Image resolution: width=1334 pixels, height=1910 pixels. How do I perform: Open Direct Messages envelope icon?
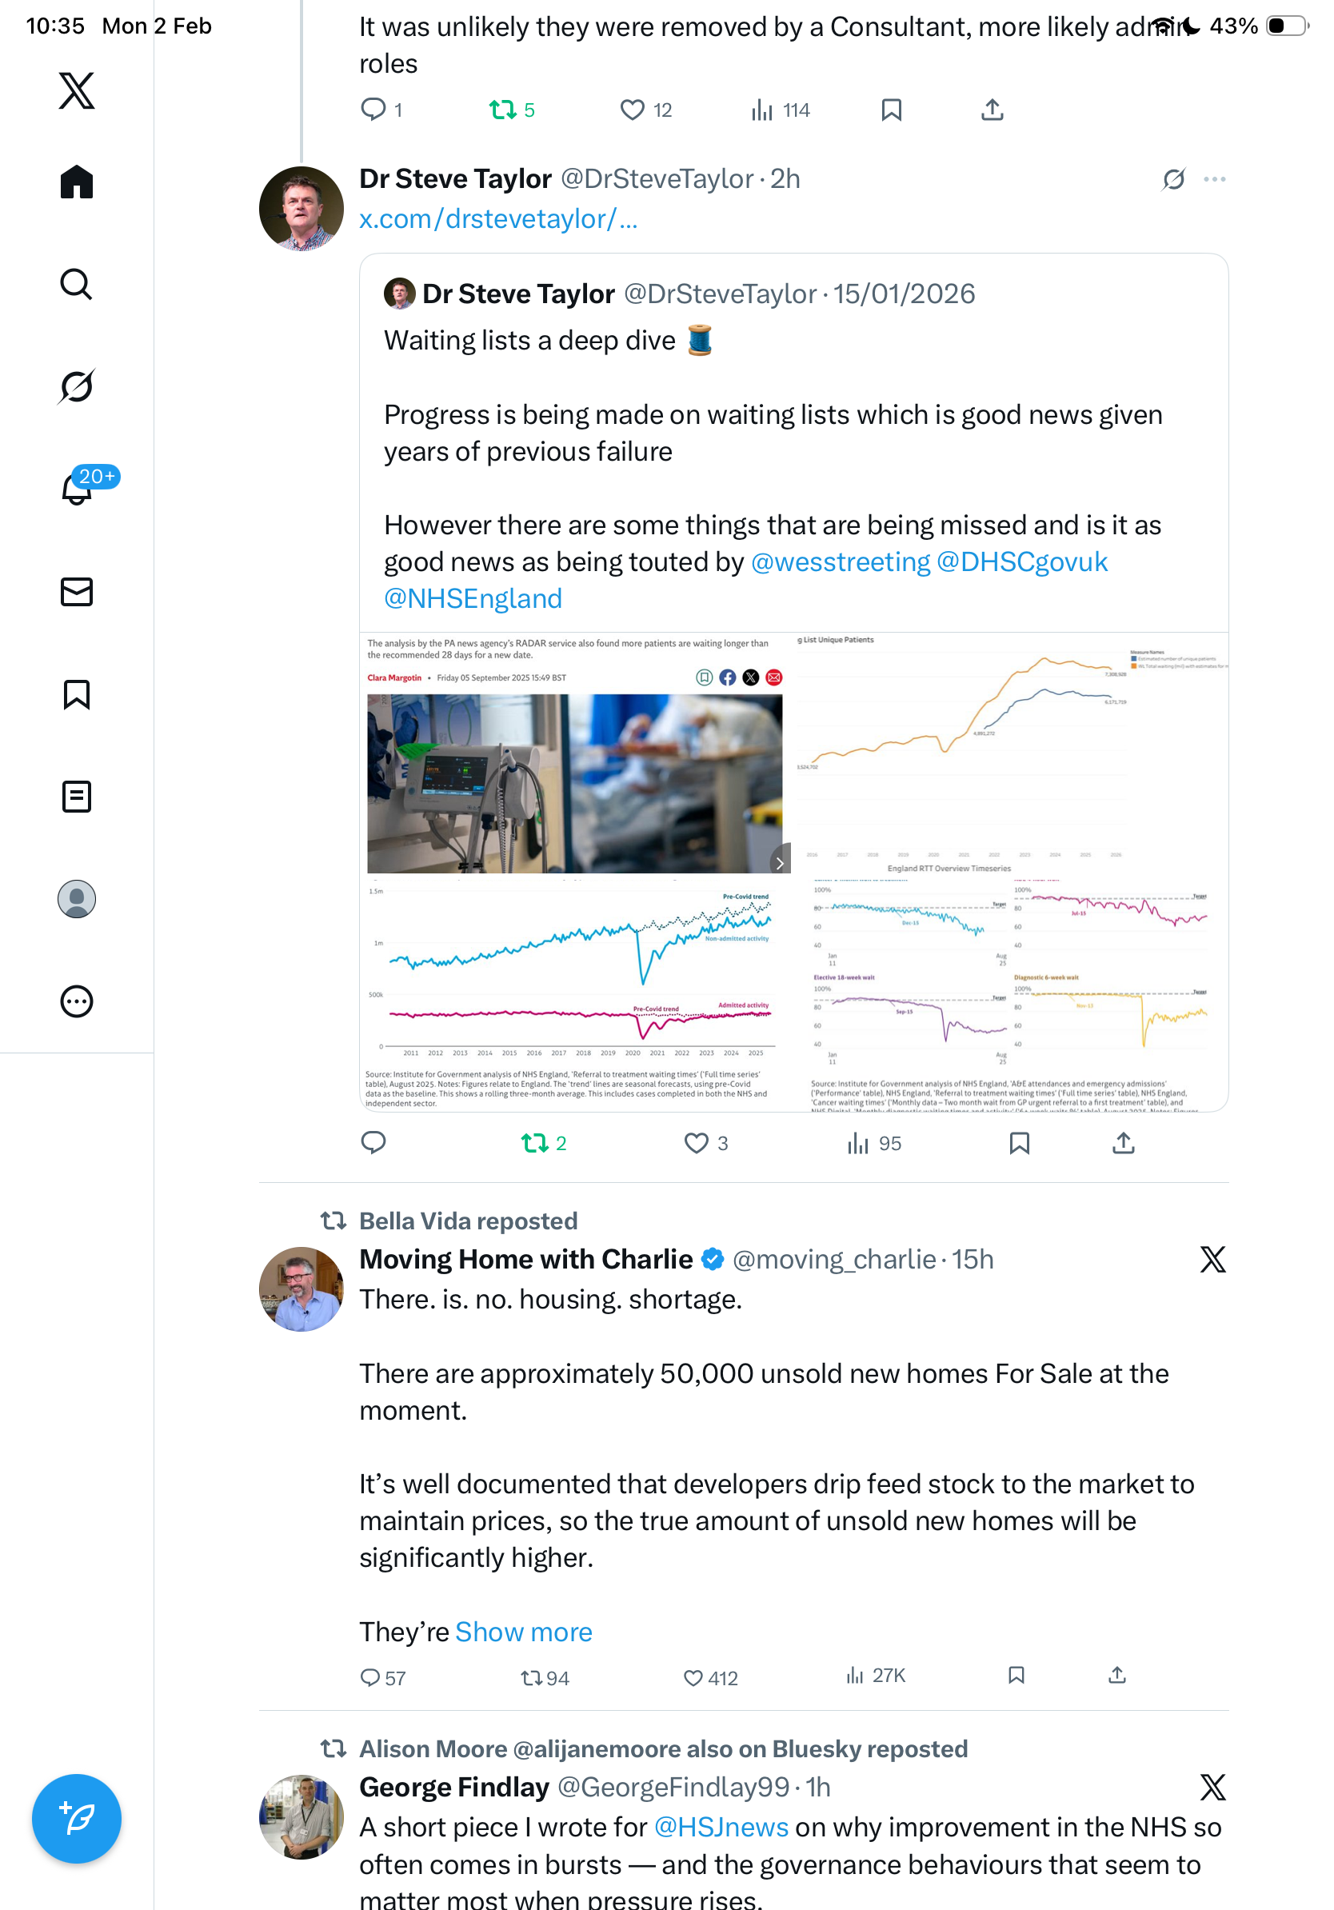(x=77, y=591)
